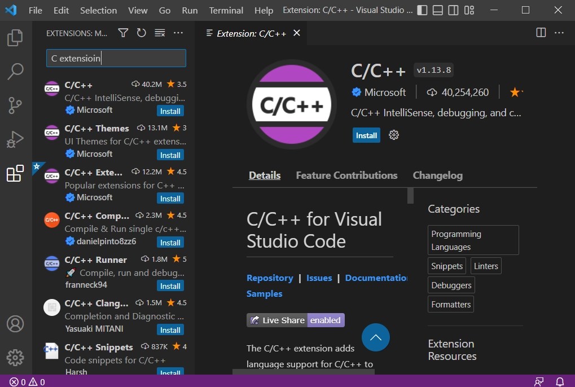
Task: Install the C/C++ Themes extension
Action: pos(170,155)
